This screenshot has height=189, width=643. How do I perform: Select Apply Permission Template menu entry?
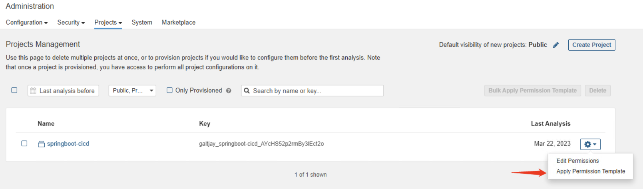(x=591, y=171)
